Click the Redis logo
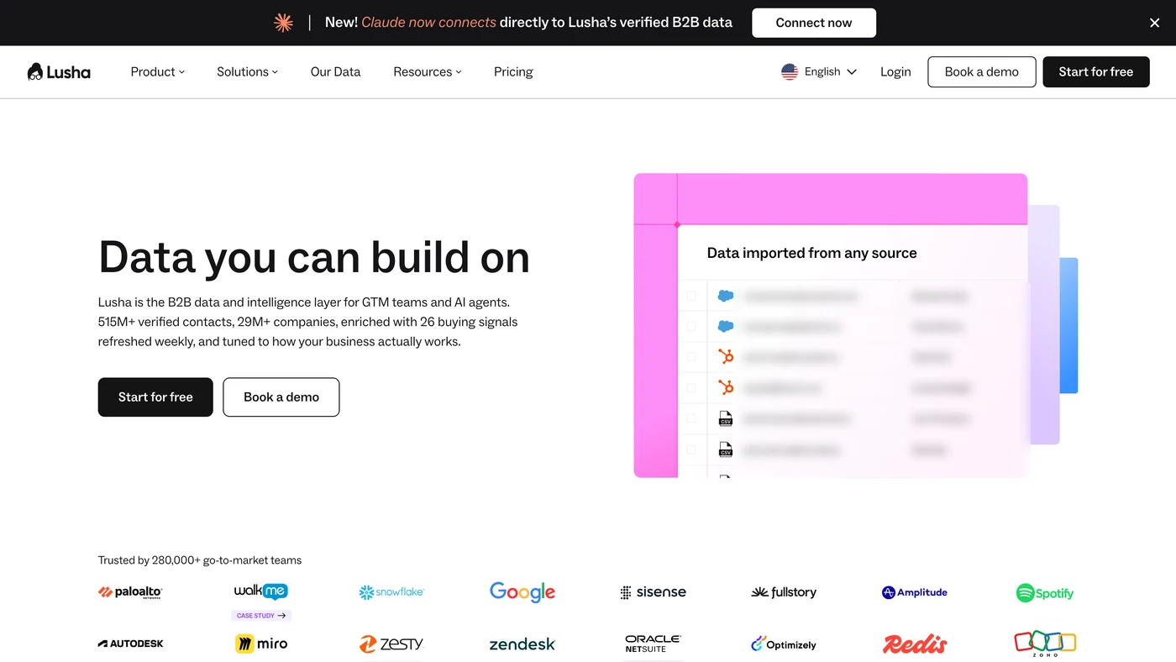This screenshot has width=1176, height=662. [915, 644]
